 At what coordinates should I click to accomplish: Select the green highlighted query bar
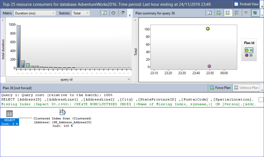[x=28, y=66]
